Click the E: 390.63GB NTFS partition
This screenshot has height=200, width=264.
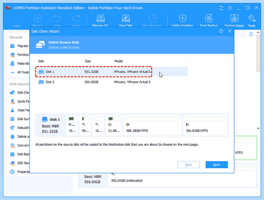coord(205,125)
